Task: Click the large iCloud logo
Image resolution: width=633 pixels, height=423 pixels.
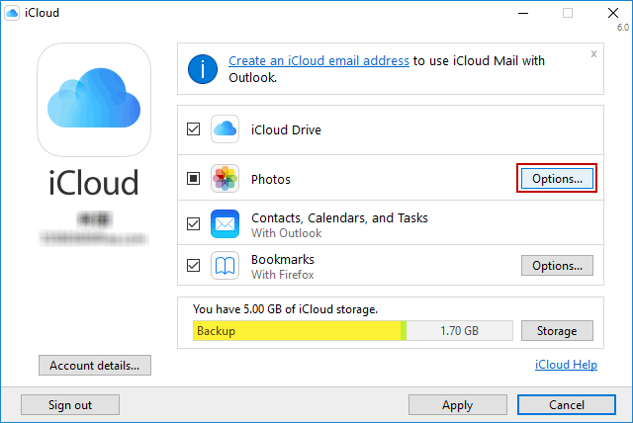Action: coord(94,100)
